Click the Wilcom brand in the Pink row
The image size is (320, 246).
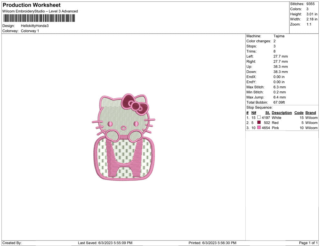pos(311,128)
